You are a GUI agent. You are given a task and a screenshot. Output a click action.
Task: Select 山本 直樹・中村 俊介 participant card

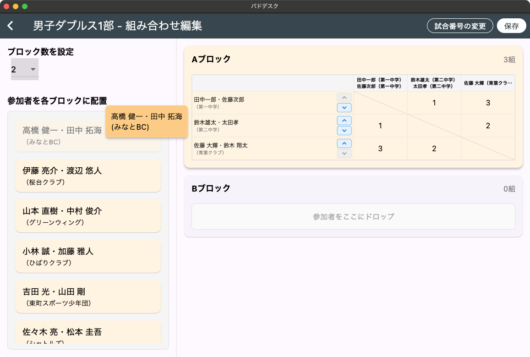[88, 216]
